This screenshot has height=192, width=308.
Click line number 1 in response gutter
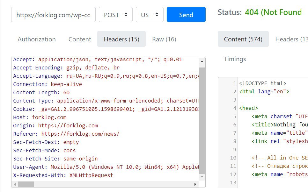pos(235,83)
